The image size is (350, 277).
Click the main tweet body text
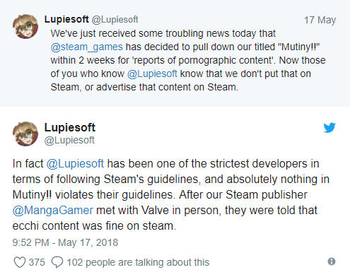171,194
